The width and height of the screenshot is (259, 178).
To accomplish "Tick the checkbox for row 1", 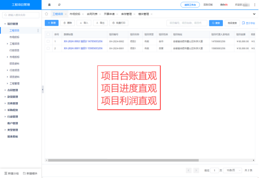I will 48,41.
